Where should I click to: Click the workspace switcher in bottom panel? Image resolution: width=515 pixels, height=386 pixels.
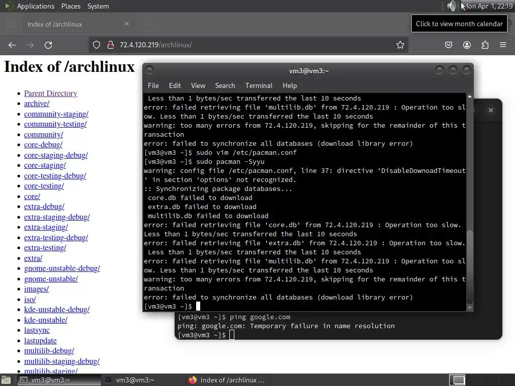coord(457,380)
